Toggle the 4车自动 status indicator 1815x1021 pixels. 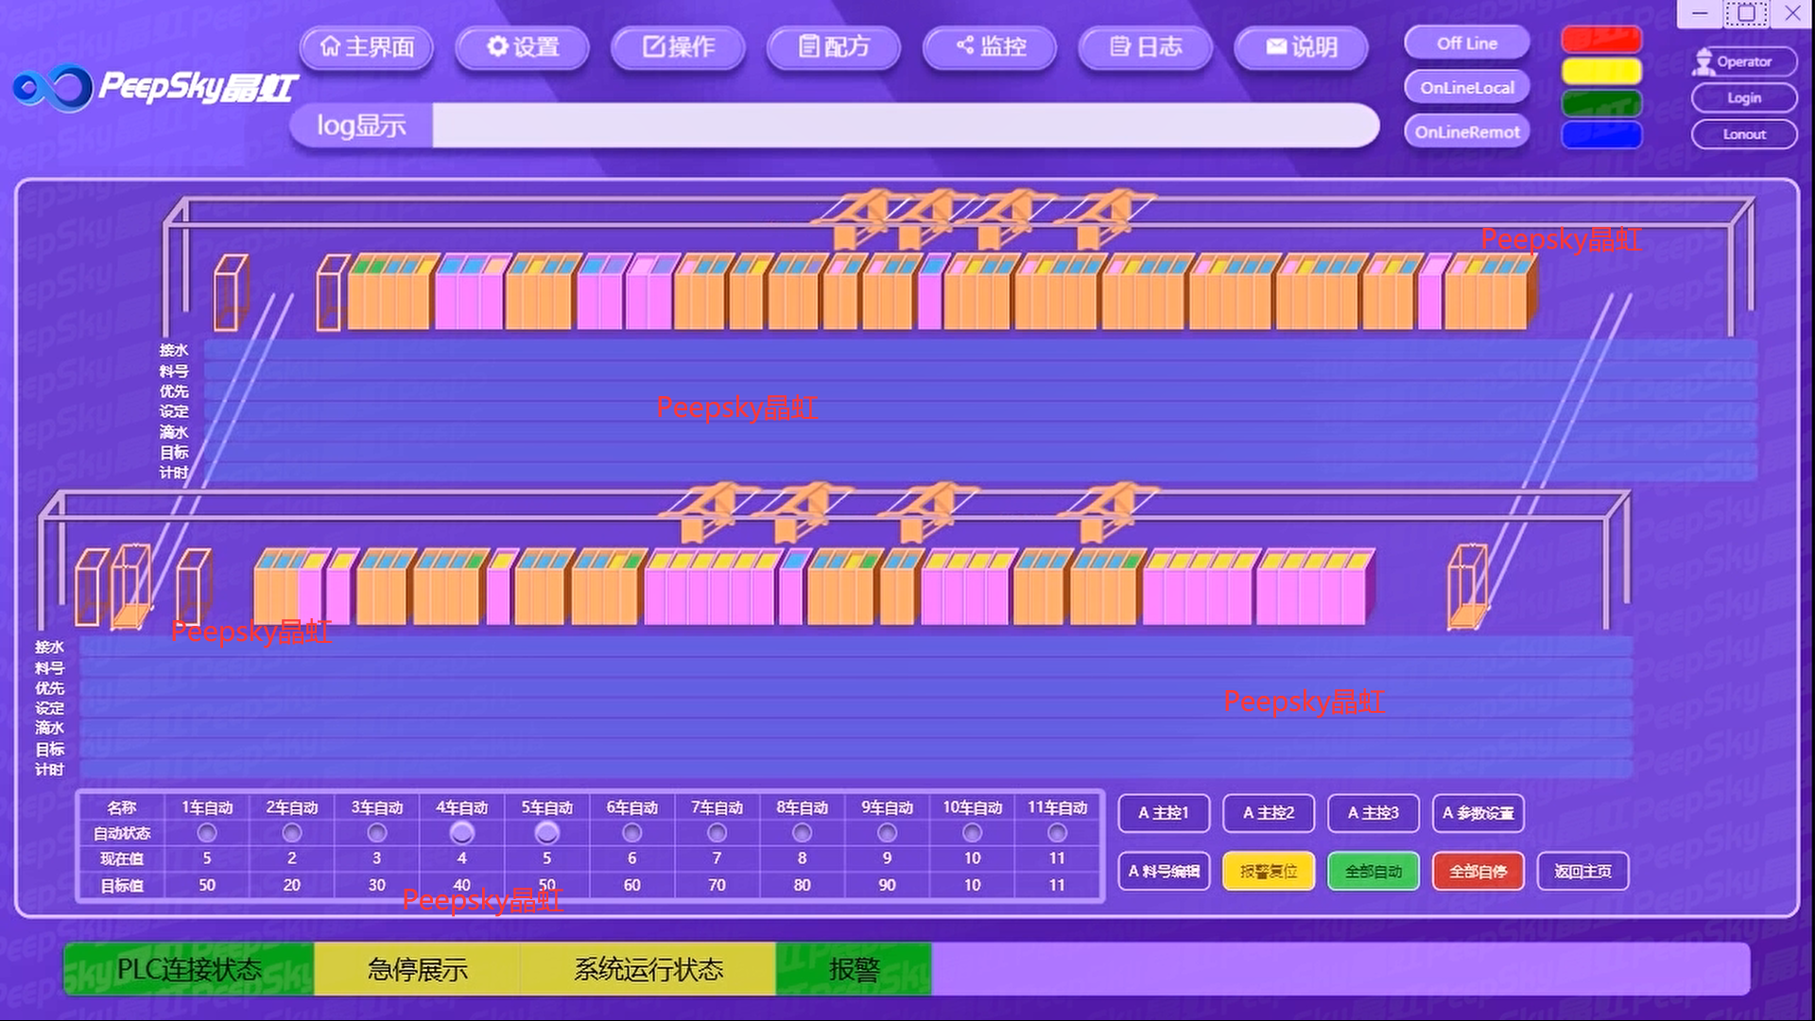tap(461, 833)
